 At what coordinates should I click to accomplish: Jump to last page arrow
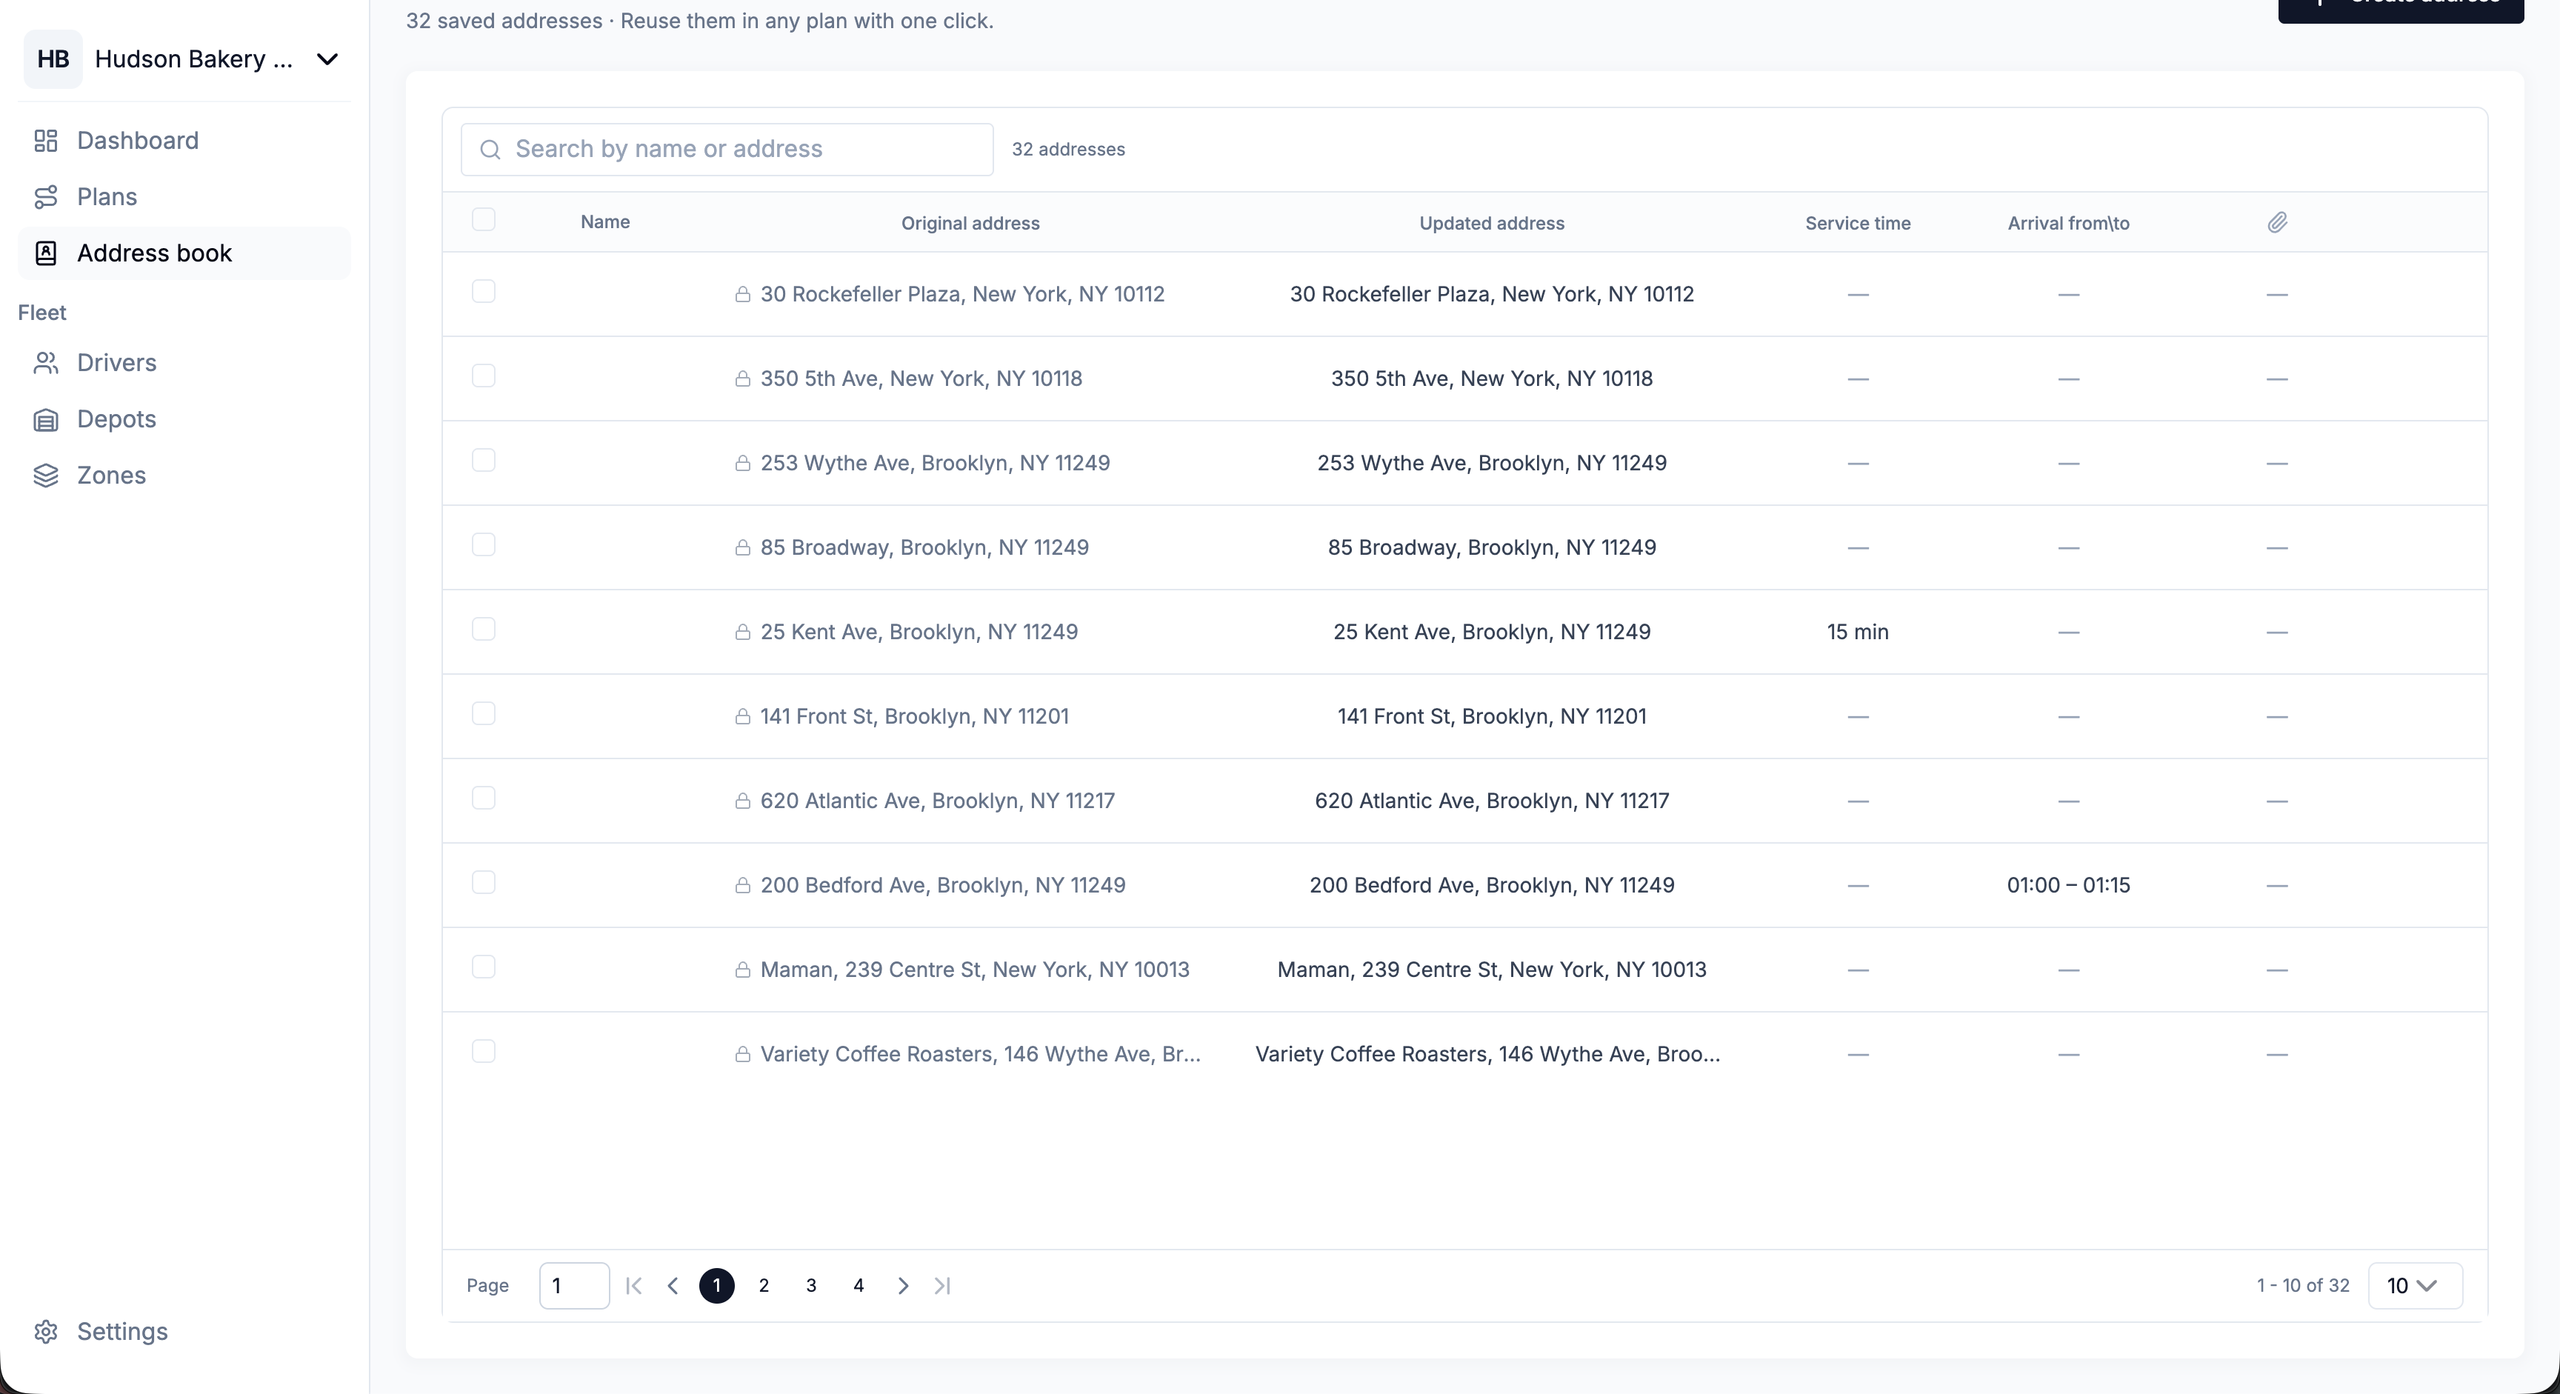[x=942, y=1286]
